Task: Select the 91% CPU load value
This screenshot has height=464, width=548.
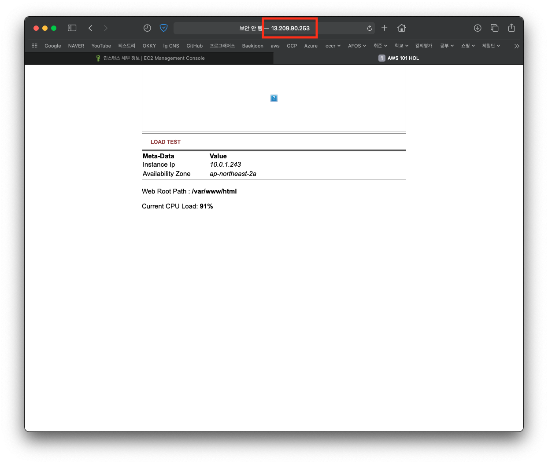Action: [207, 206]
